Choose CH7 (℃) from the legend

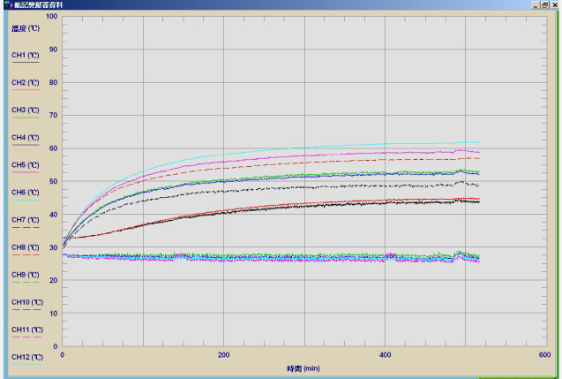25,219
